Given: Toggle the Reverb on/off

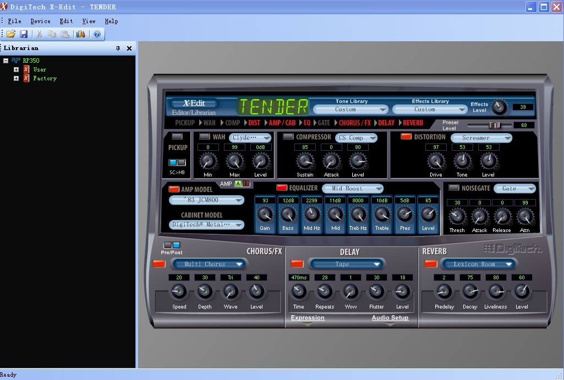Looking at the screenshot, I should click(x=430, y=263).
